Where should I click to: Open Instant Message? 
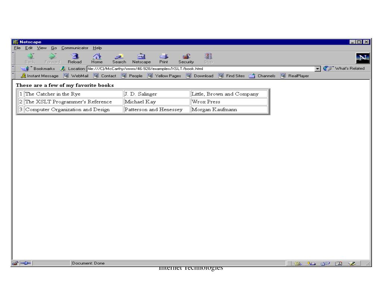(40, 76)
